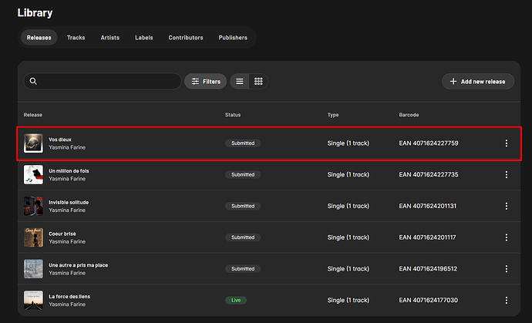Click the Live status badge
This screenshot has height=323, width=532.
pyautogui.click(x=236, y=301)
